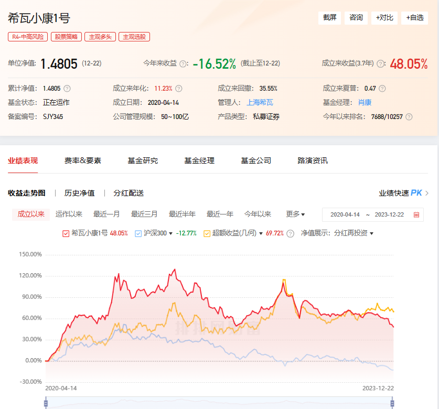Screen dimensions: 439x409
Task: Open 基金研究 tab
Action: (143, 160)
